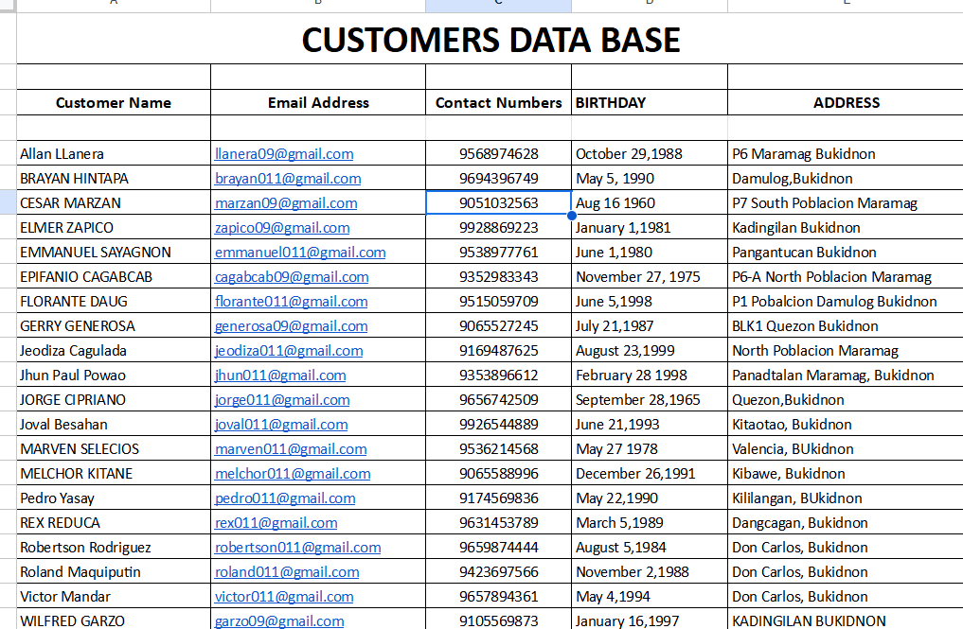Select the EPIFANIO CAGABCAB name cell
Viewport: 963px width, 629px height.
114,276
